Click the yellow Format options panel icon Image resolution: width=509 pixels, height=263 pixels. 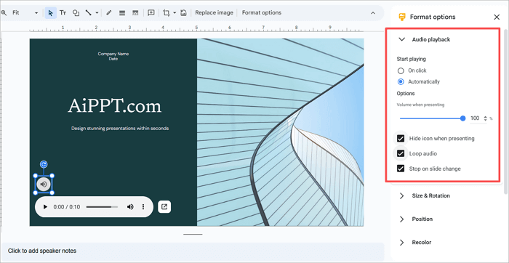click(402, 17)
